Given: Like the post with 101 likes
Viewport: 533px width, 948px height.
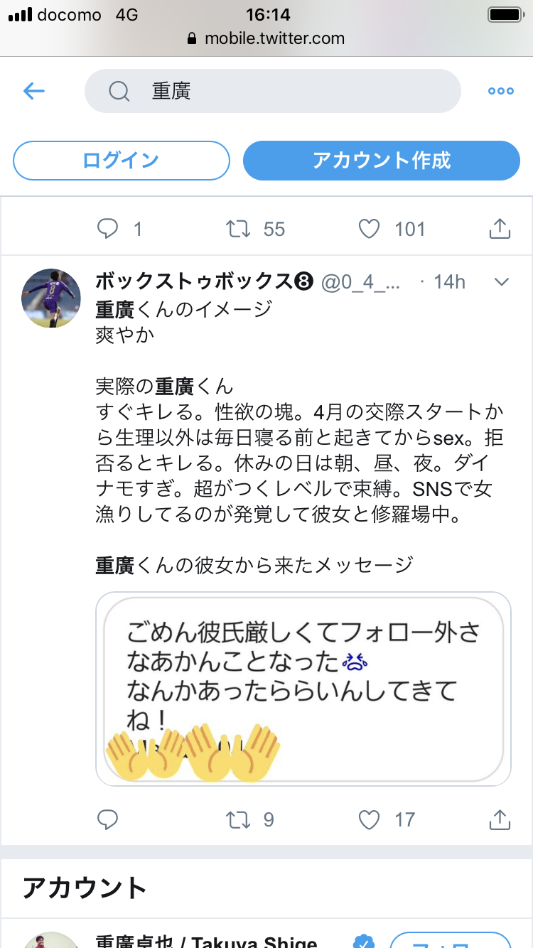Looking at the screenshot, I should (369, 229).
